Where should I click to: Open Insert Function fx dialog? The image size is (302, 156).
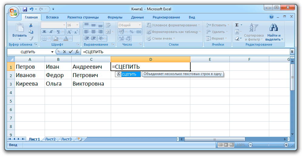[x=77, y=52]
